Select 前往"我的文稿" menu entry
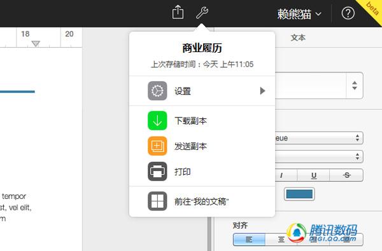This screenshot has height=251, width=382. tap(202, 201)
